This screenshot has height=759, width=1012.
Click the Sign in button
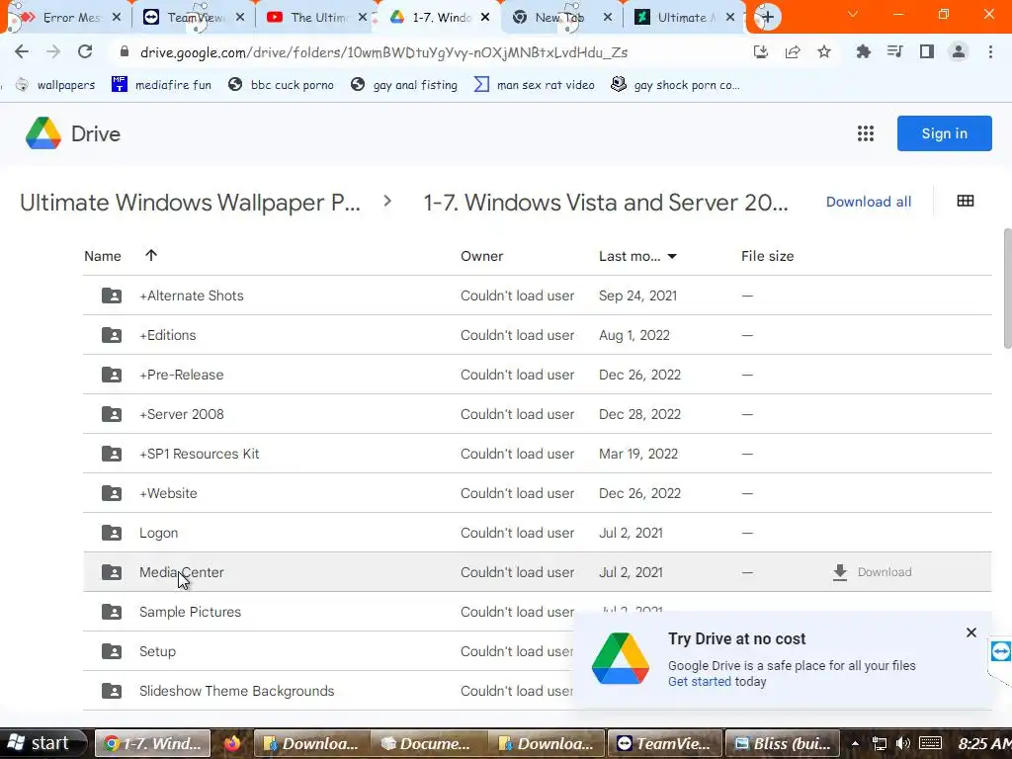tap(944, 133)
